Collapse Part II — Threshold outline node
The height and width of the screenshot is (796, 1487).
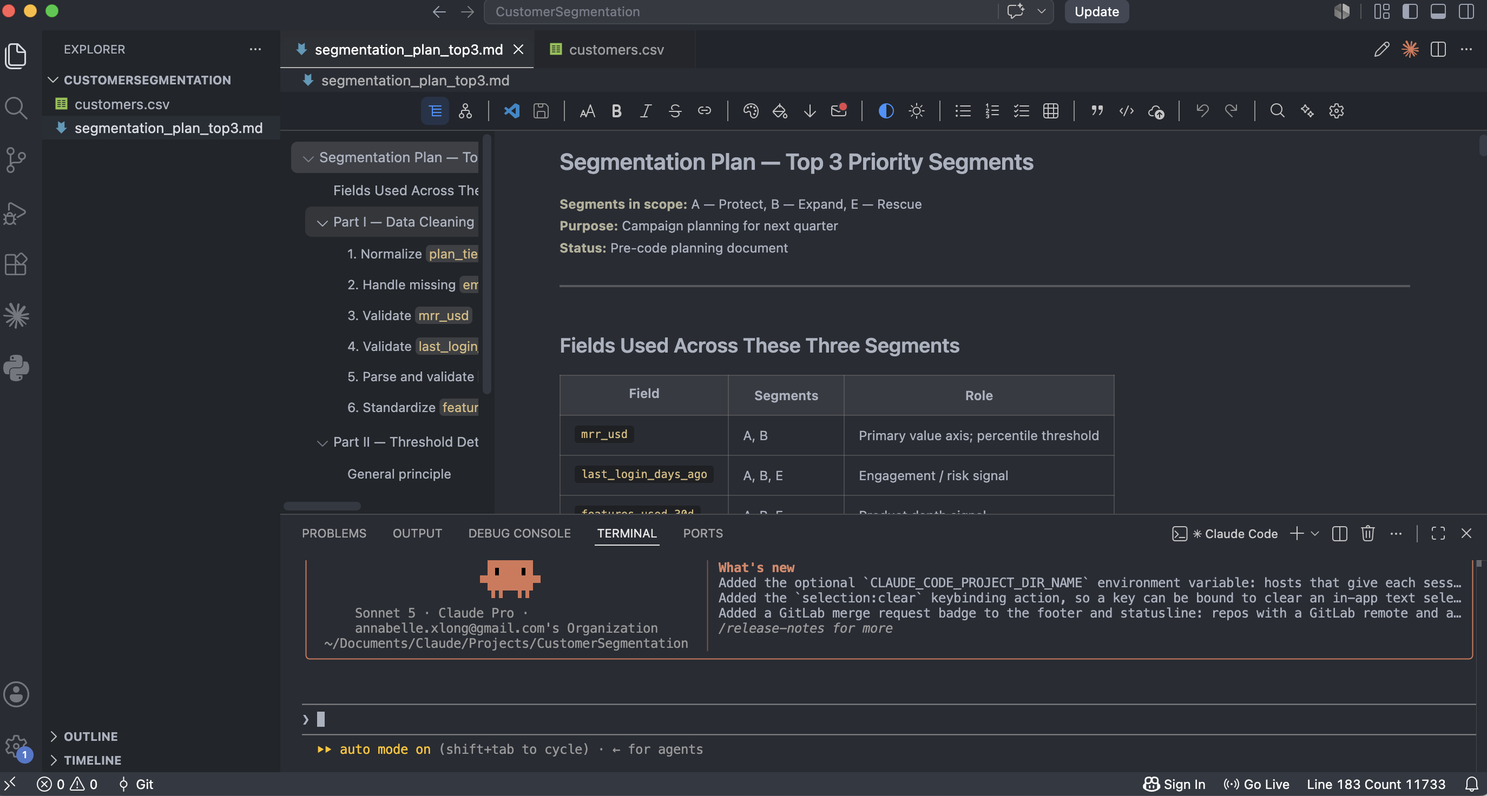[x=322, y=442]
